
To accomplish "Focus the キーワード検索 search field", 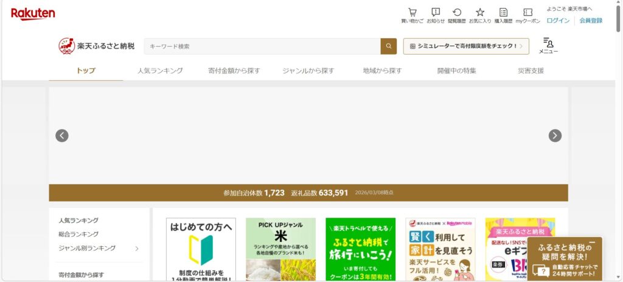I will 262,46.
